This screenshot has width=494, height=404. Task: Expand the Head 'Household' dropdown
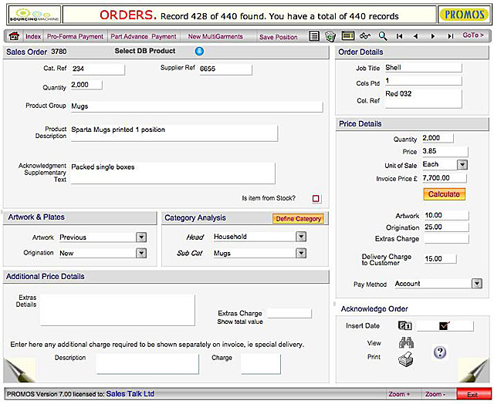301,237
